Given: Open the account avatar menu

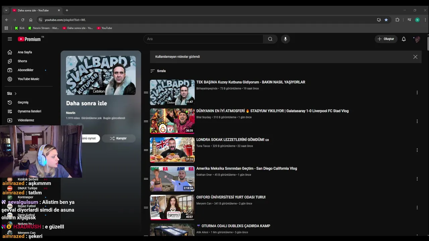Looking at the screenshot, I should click(x=417, y=39).
